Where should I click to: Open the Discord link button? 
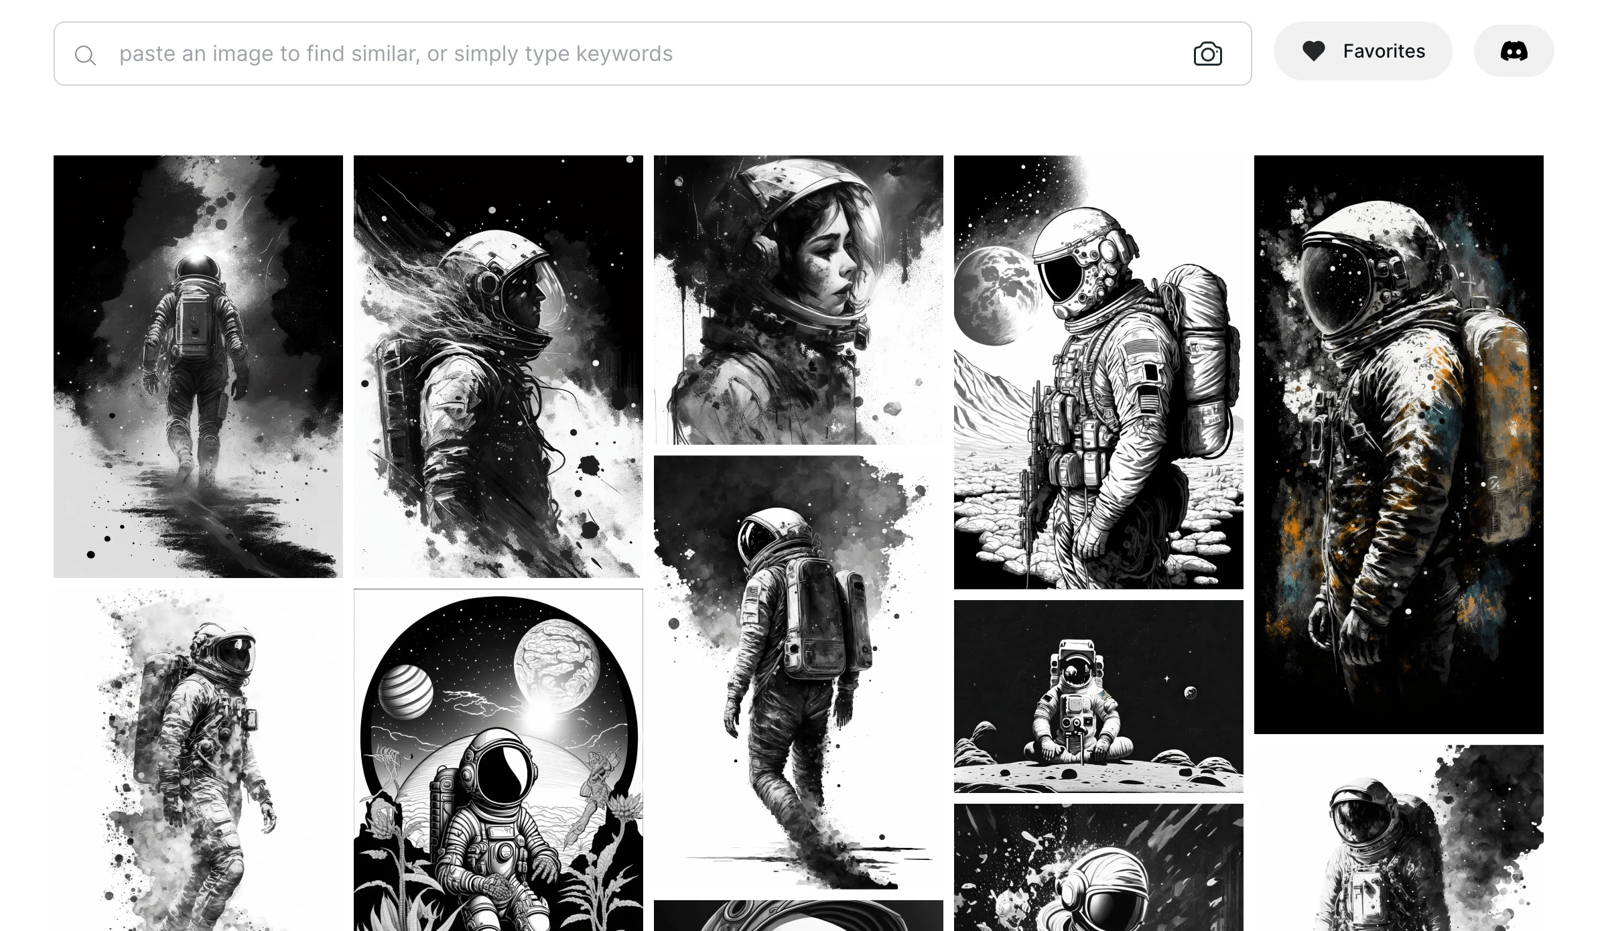coord(1514,51)
